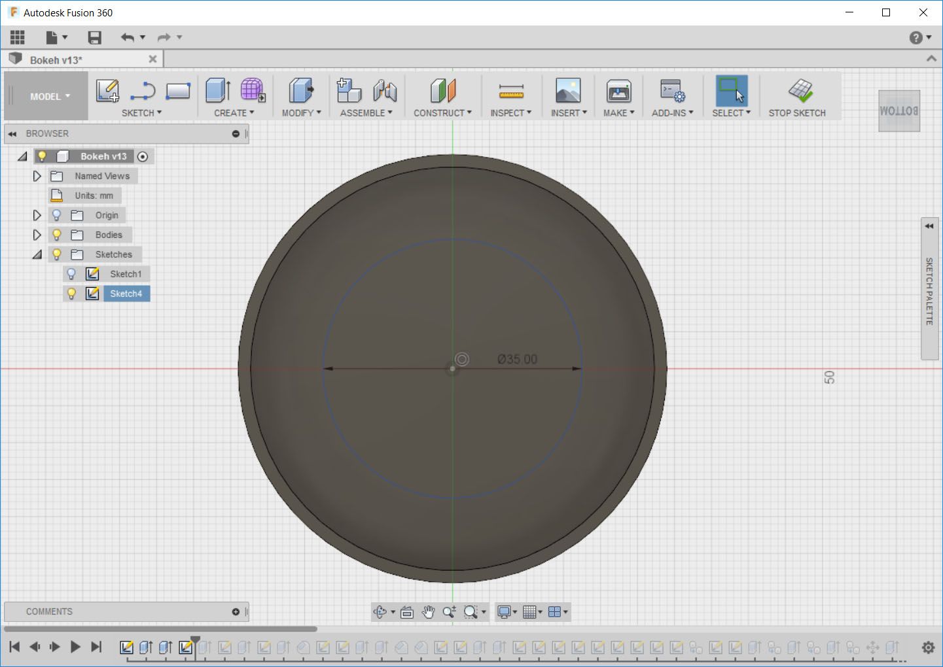The image size is (943, 667).
Task: Play the design history timeline
Action: [x=75, y=647]
